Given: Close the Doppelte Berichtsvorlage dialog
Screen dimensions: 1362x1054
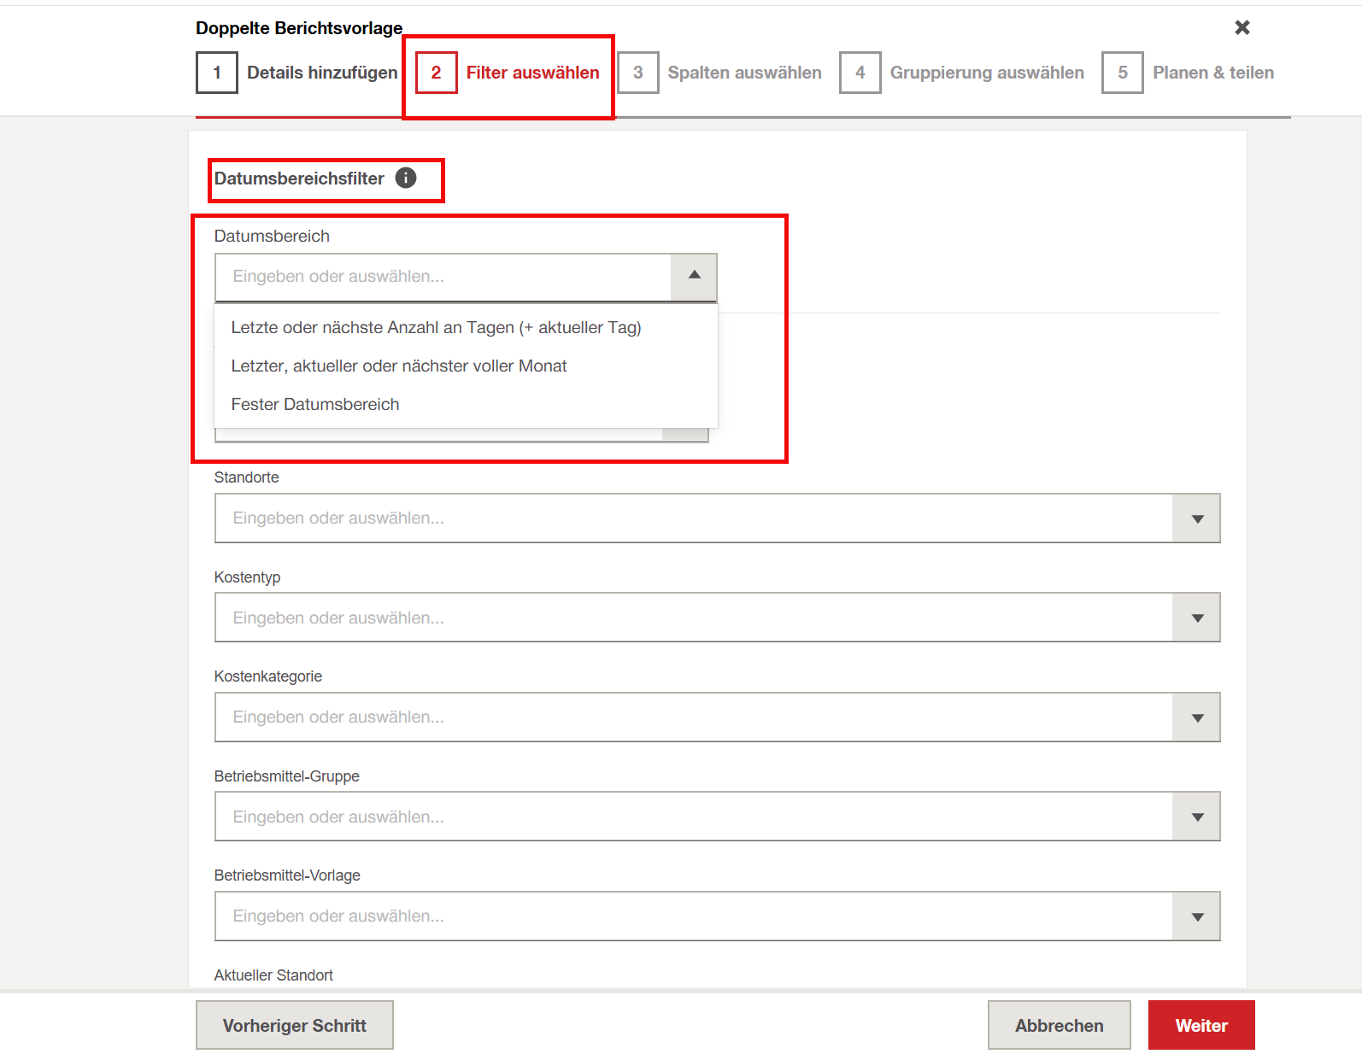Looking at the screenshot, I should coord(1242,27).
